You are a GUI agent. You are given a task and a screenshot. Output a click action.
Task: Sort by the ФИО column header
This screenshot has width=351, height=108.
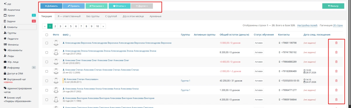tap(67, 35)
